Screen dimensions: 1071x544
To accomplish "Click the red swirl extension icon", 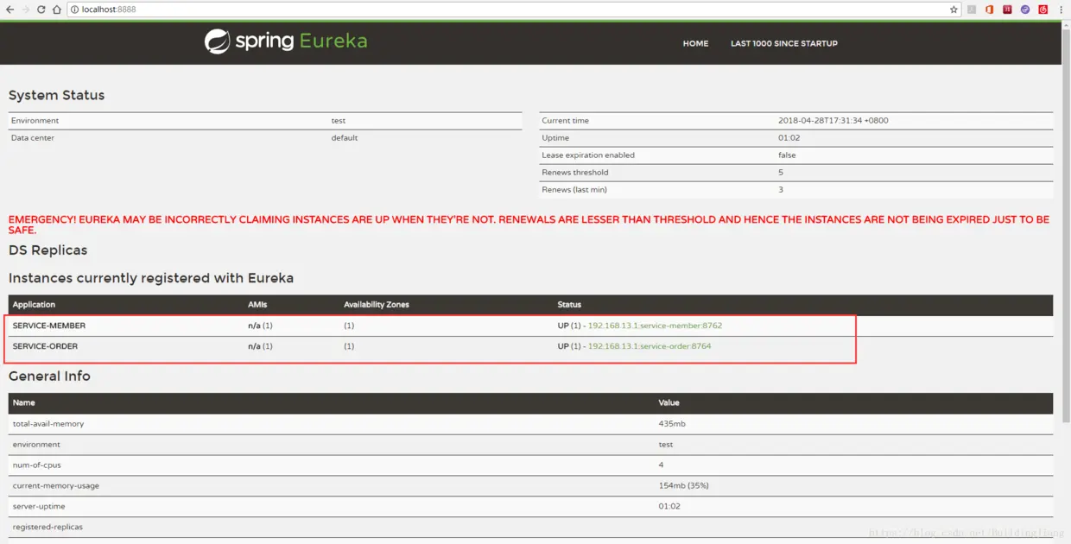I will [x=1043, y=9].
